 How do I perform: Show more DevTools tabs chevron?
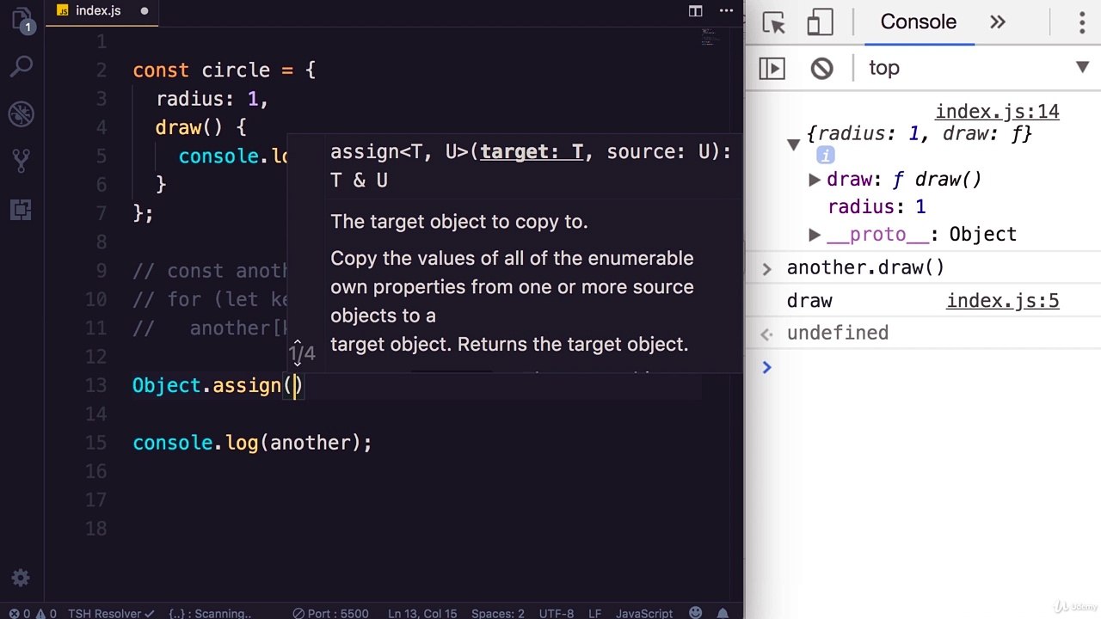click(998, 22)
